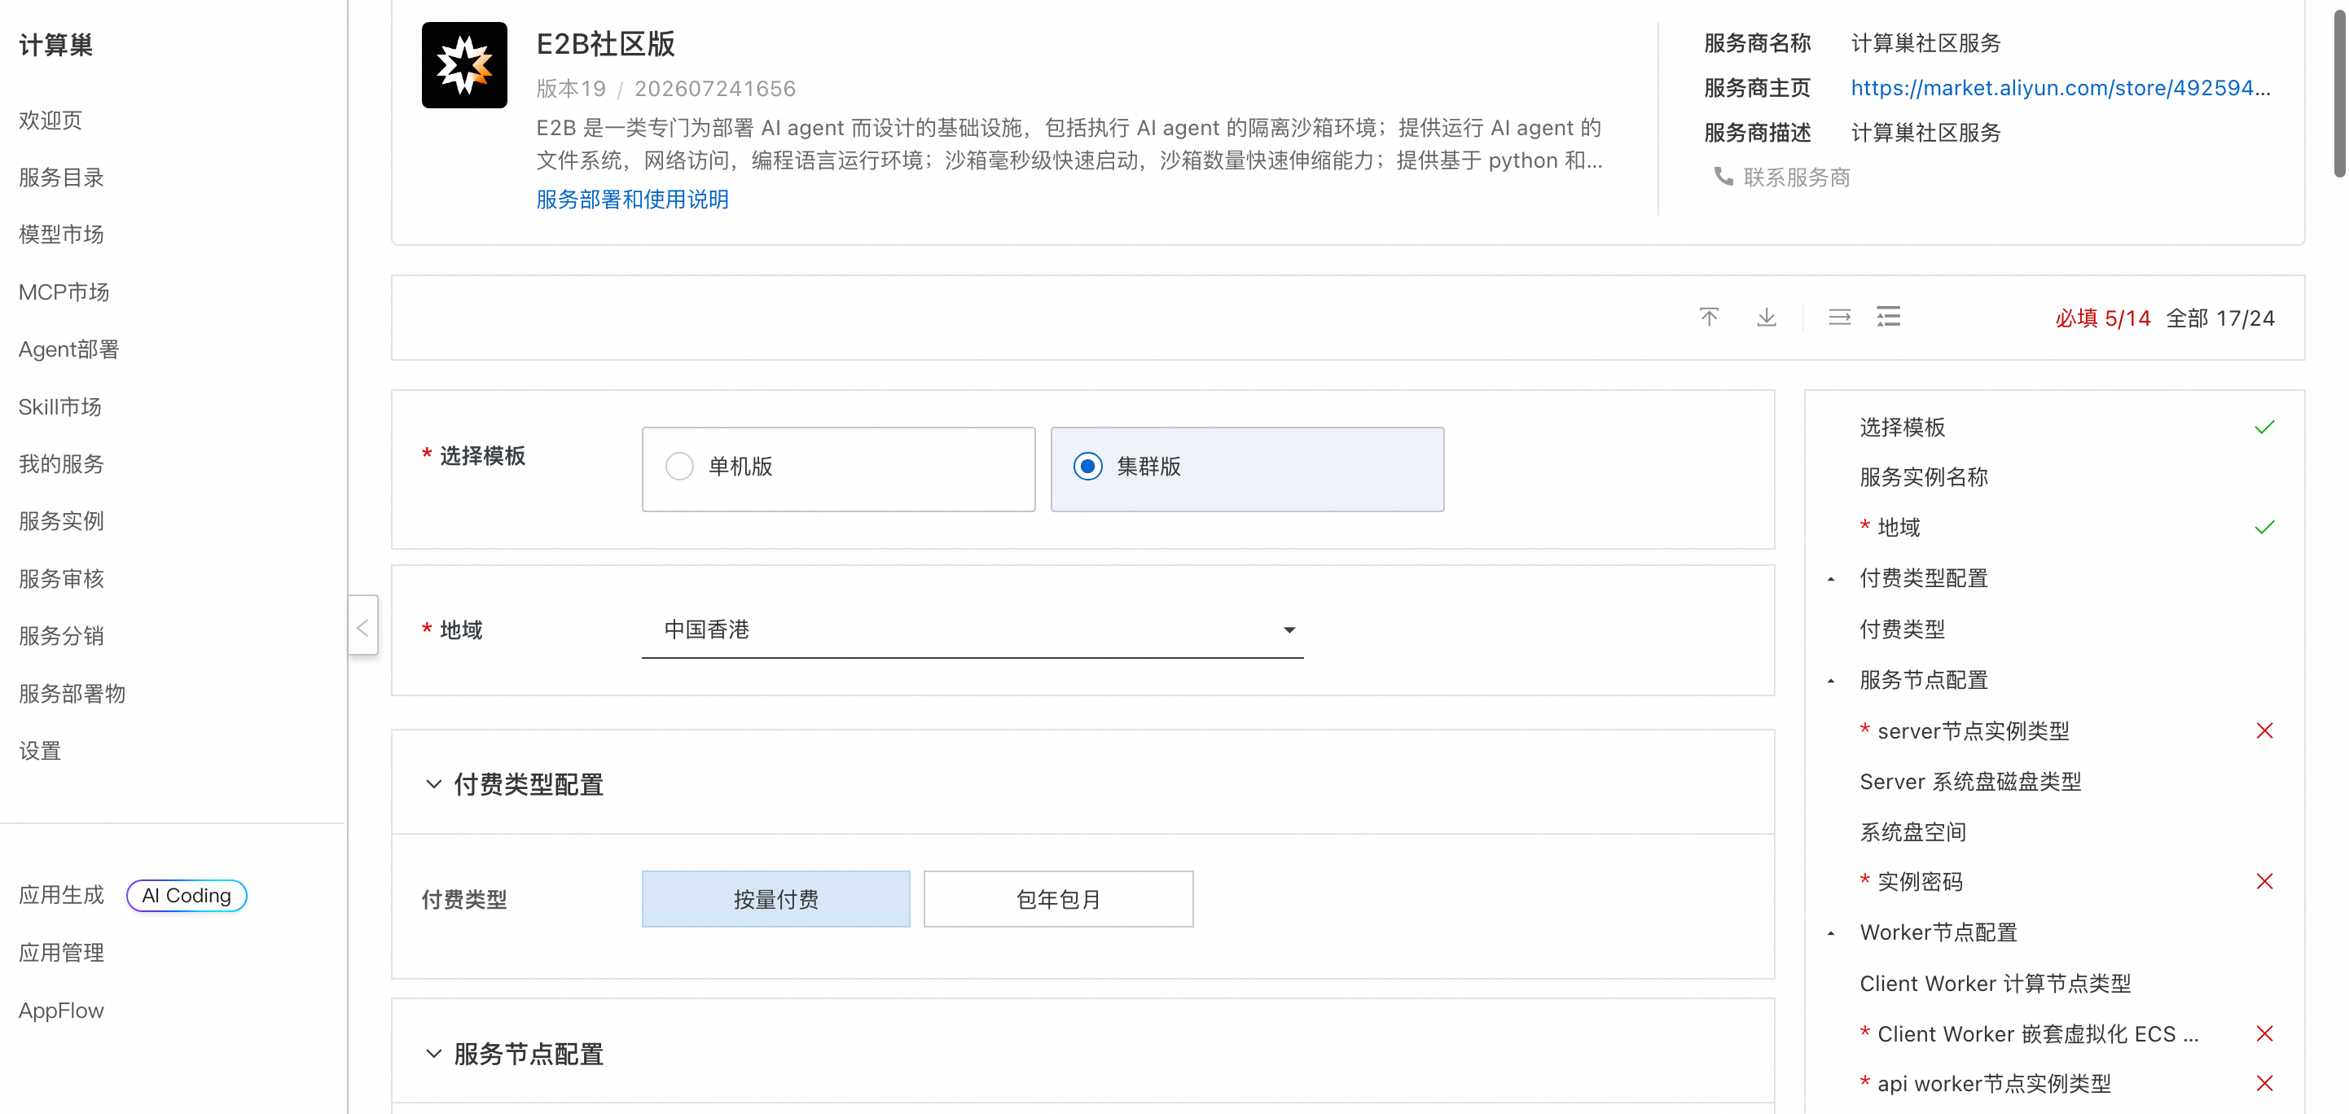
Task: Open the 地域 dropdown showing 中国香港
Action: click(x=972, y=630)
